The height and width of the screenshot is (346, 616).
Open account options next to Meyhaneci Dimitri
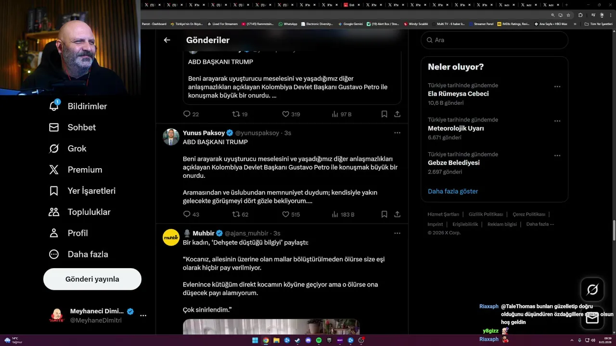click(x=143, y=316)
